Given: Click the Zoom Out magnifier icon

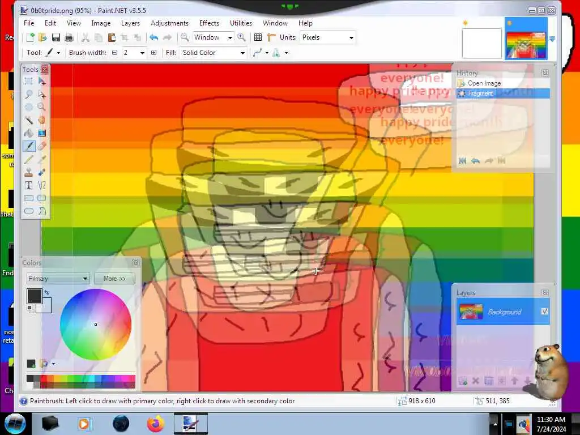Looking at the screenshot, I should pyautogui.click(x=185, y=37).
